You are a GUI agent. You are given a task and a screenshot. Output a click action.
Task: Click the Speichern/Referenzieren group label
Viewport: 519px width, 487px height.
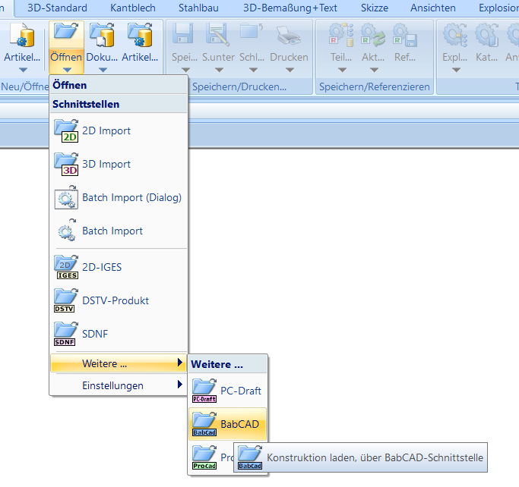coord(375,87)
